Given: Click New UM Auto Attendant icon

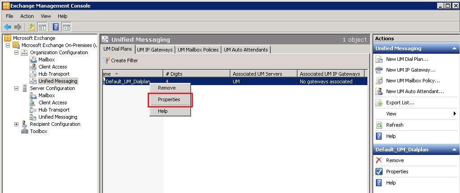Looking at the screenshot, I should tap(379, 91).
